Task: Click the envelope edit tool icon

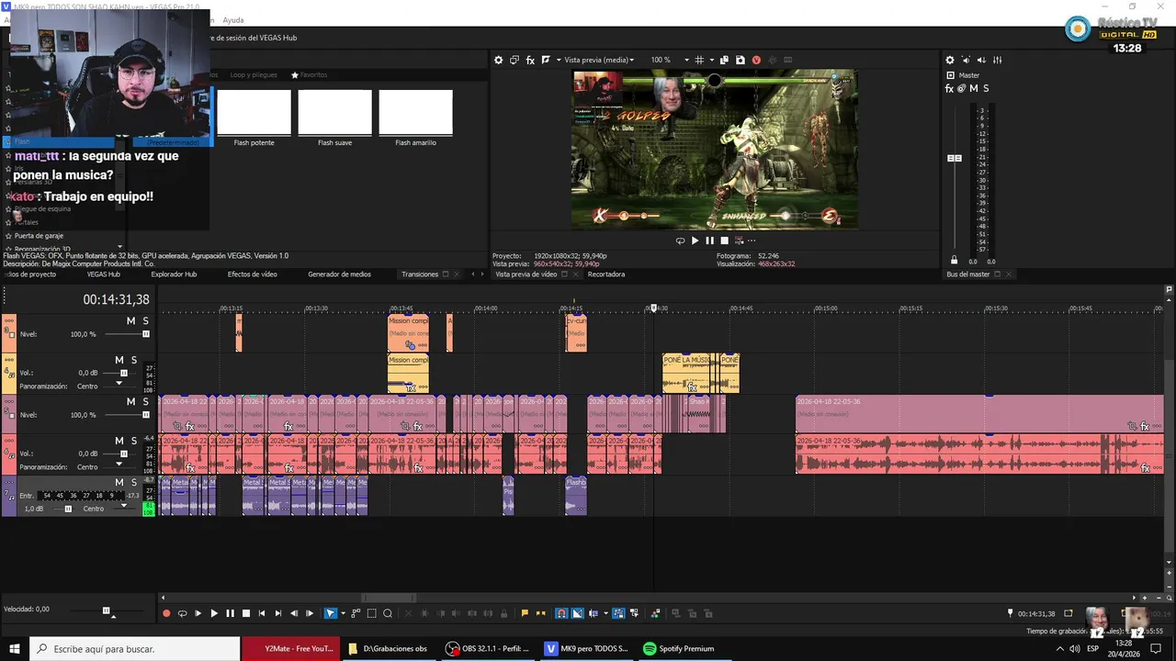Action: point(356,613)
